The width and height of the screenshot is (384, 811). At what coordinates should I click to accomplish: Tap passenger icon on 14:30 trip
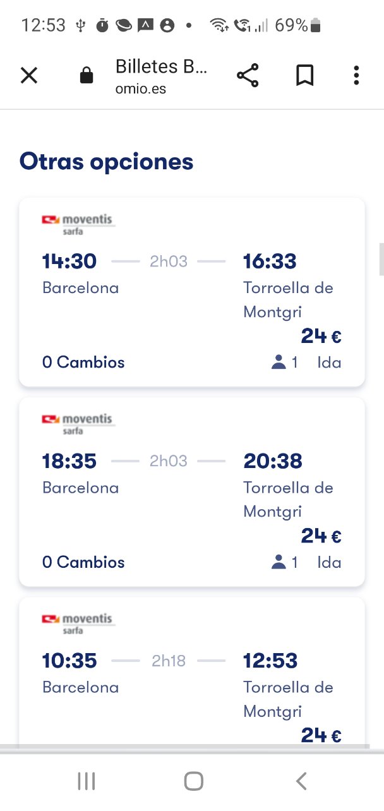point(279,363)
